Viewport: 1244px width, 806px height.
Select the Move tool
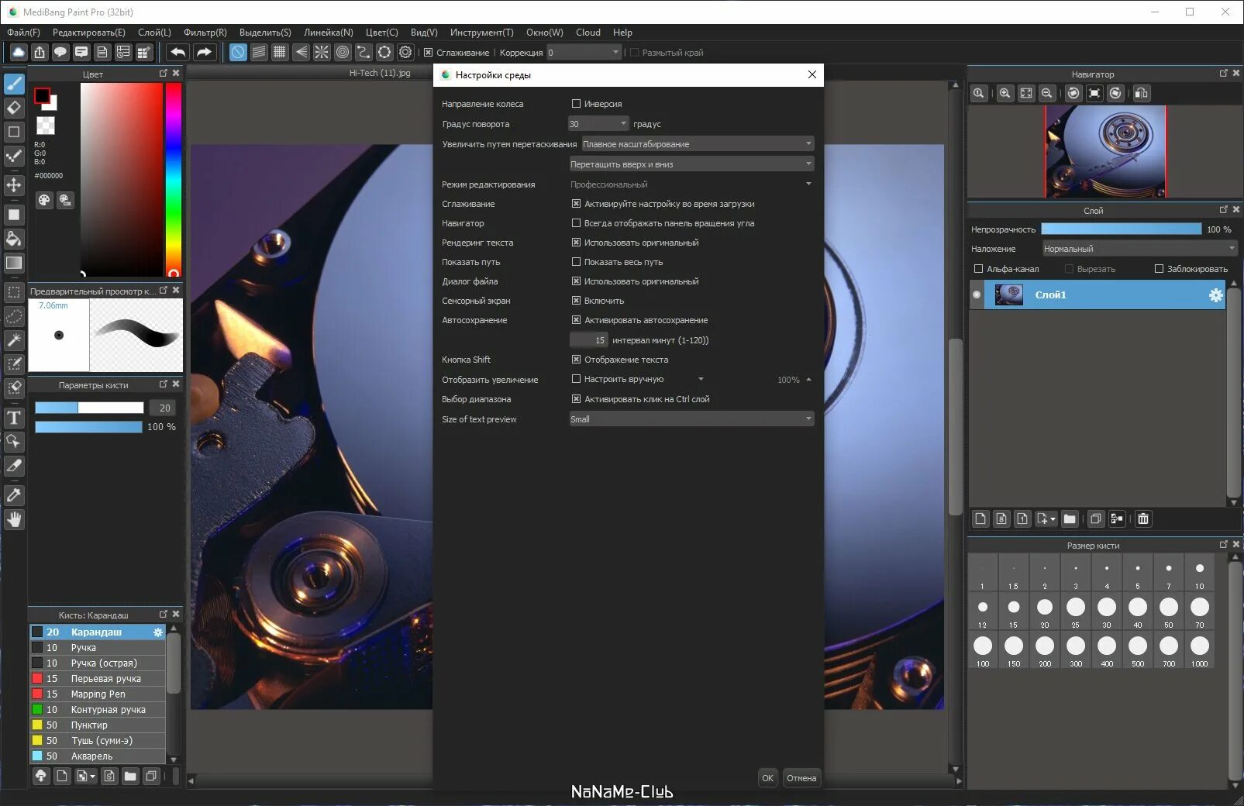pyautogui.click(x=14, y=184)
